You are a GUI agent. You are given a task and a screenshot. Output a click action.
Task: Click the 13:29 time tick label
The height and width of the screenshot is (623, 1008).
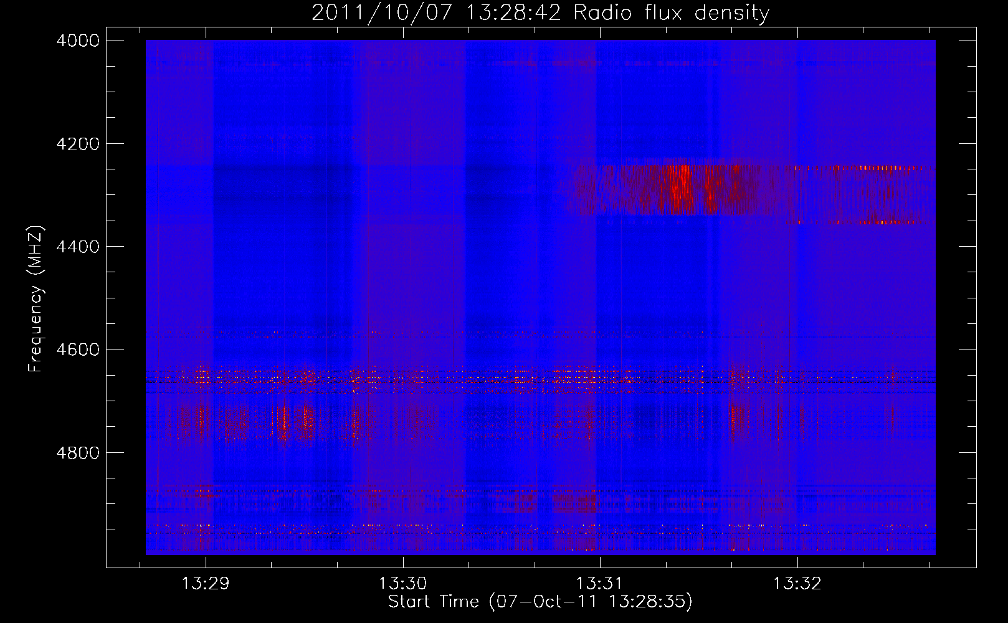205,583
